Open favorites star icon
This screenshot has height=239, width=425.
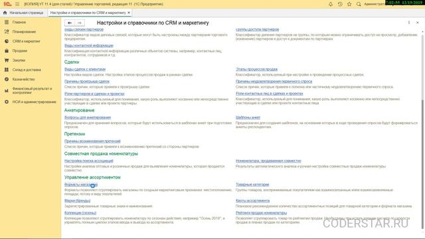349,4
